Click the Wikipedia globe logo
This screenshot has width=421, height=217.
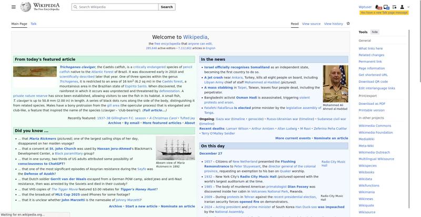[25, 7]
